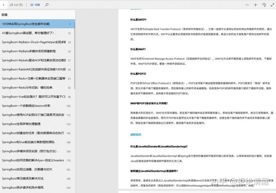Zoom out with the minus icon
The image size is (276, 193).
pos(247,5)
